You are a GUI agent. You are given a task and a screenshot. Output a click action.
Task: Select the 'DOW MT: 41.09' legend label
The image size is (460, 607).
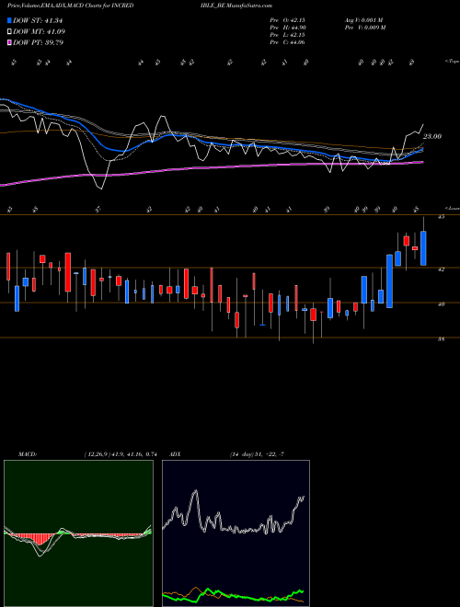39,32
